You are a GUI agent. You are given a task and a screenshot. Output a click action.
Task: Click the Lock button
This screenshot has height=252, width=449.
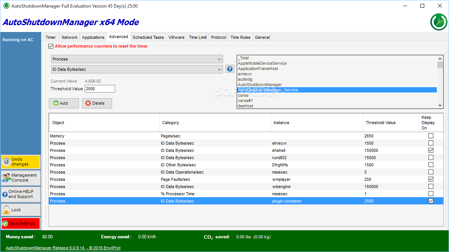21,210
